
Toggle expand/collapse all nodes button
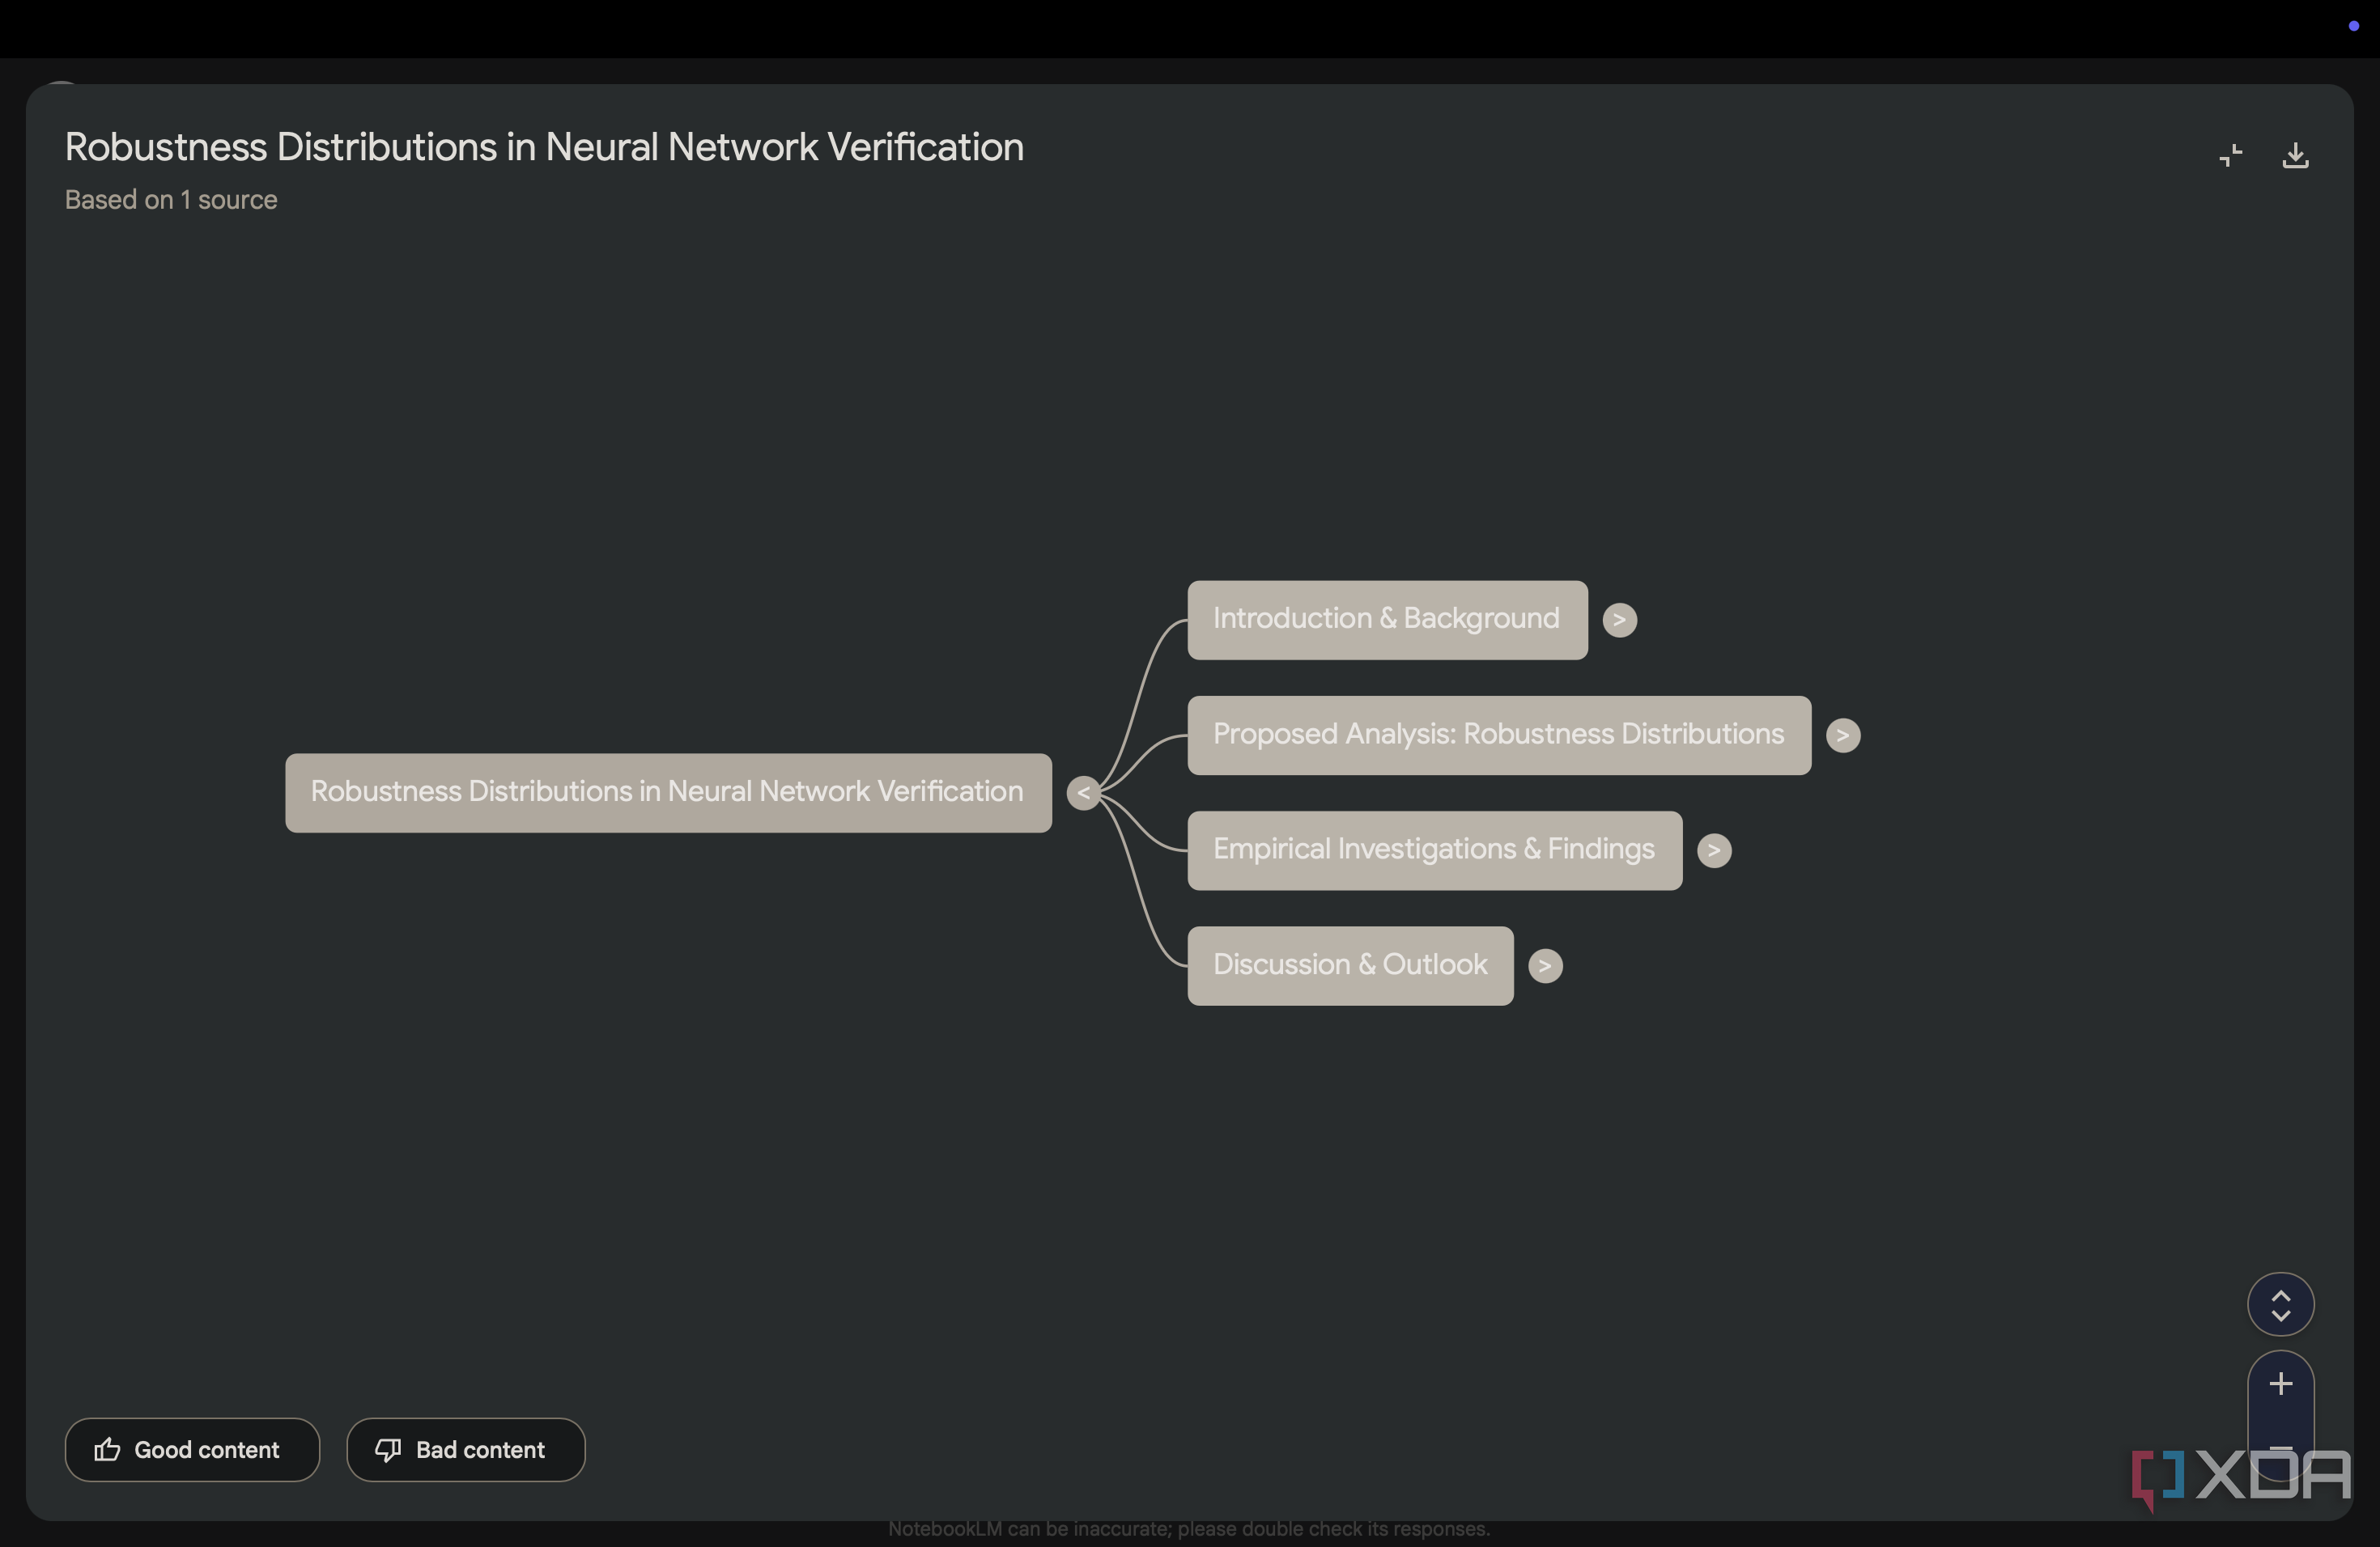(2280, 1304)
